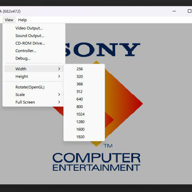Maximize the emulator window
This screenshot has width=192, height=192.
(x=189, y=11)
